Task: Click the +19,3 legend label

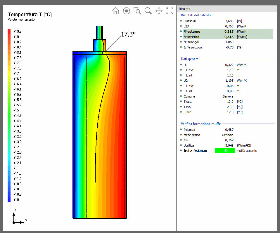Action: click(18, 32)
